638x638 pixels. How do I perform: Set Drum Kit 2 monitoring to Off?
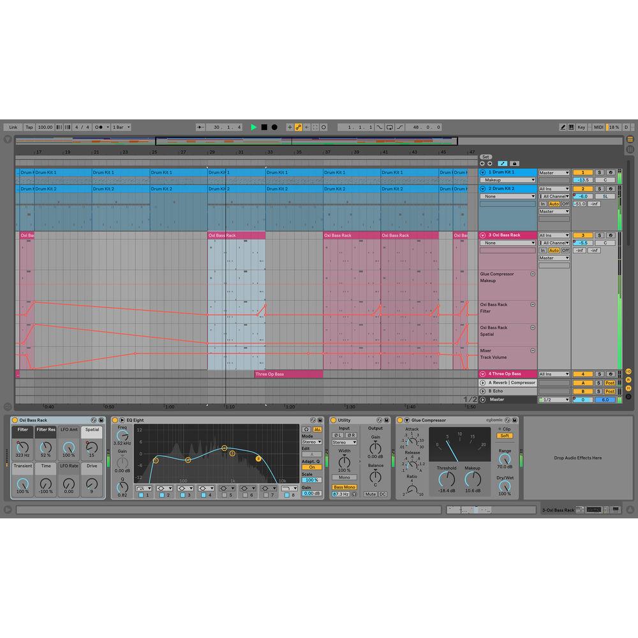pos(565,204)
